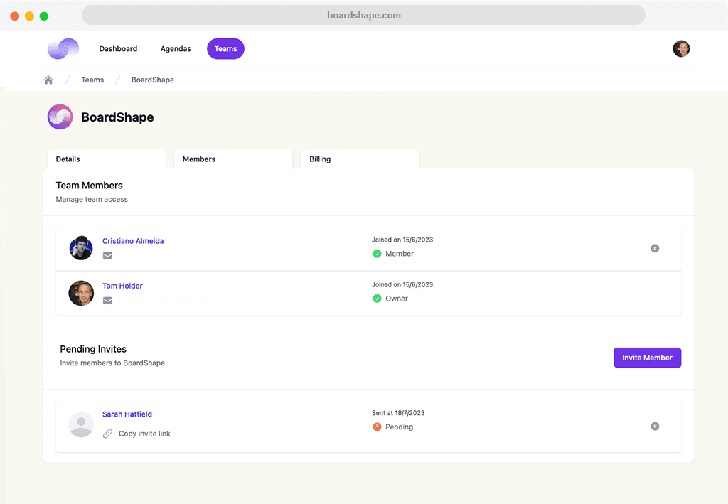Switch to the Details tab
Screen dimensions: 728x504
click(106, 159)
